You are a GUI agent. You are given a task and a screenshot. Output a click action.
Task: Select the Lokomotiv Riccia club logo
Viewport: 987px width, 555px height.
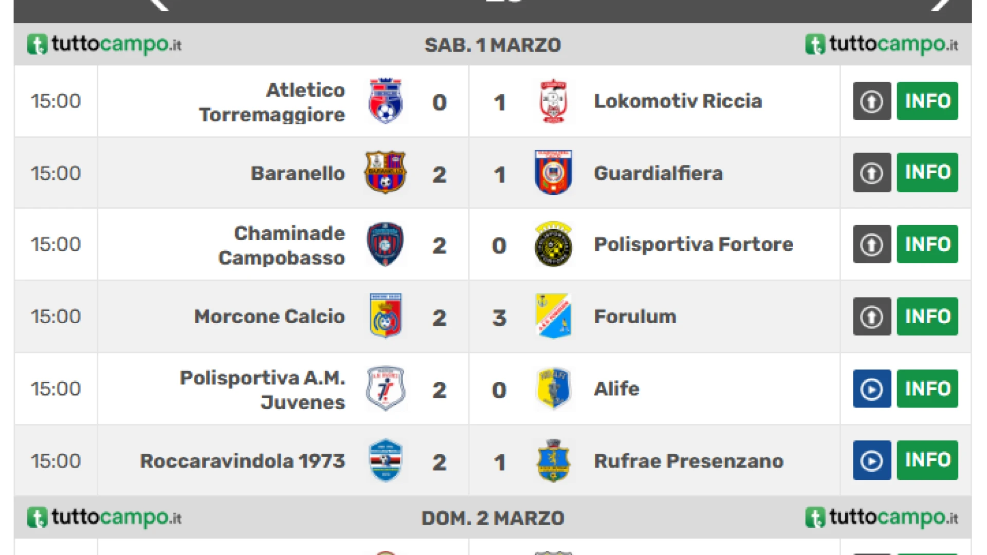click(x=553, y=101)
